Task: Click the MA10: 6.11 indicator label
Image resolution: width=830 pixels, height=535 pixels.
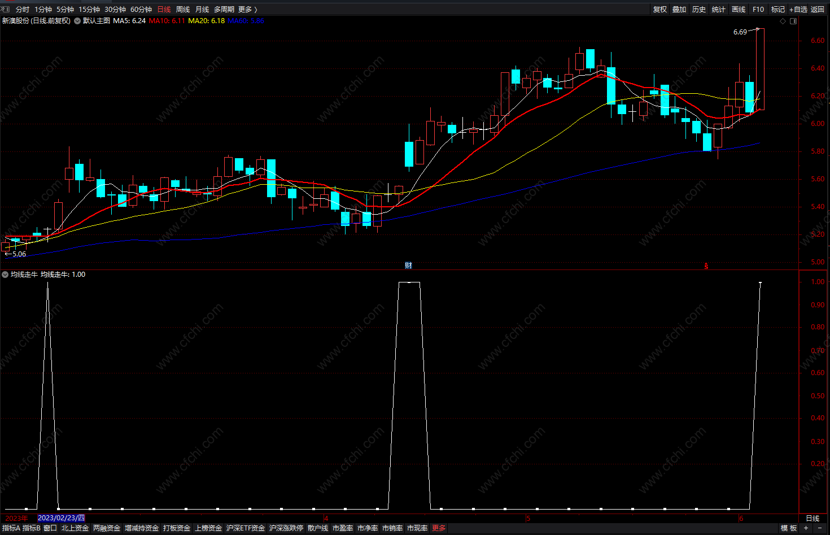Action: [x=167, y=21]
